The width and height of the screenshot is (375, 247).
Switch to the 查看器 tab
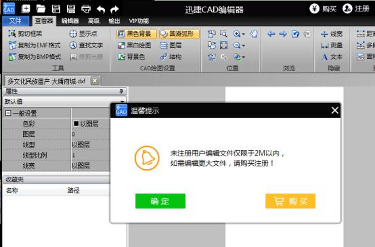coord(44,21)
